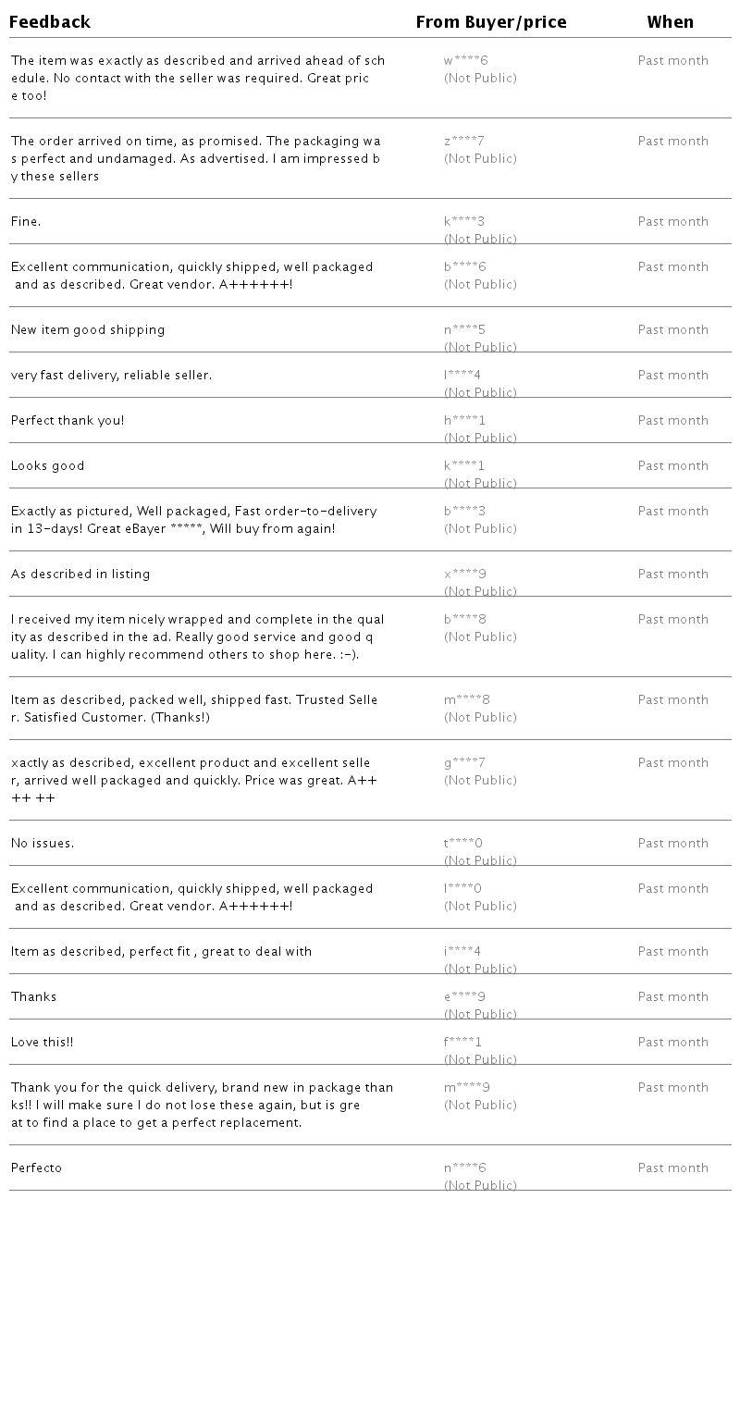Click the When column header
Screen dimensions: 740x1421
click(x=670, y=22)
